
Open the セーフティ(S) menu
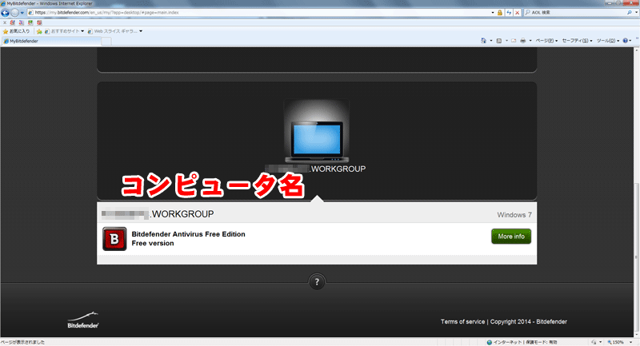[577, 41]
